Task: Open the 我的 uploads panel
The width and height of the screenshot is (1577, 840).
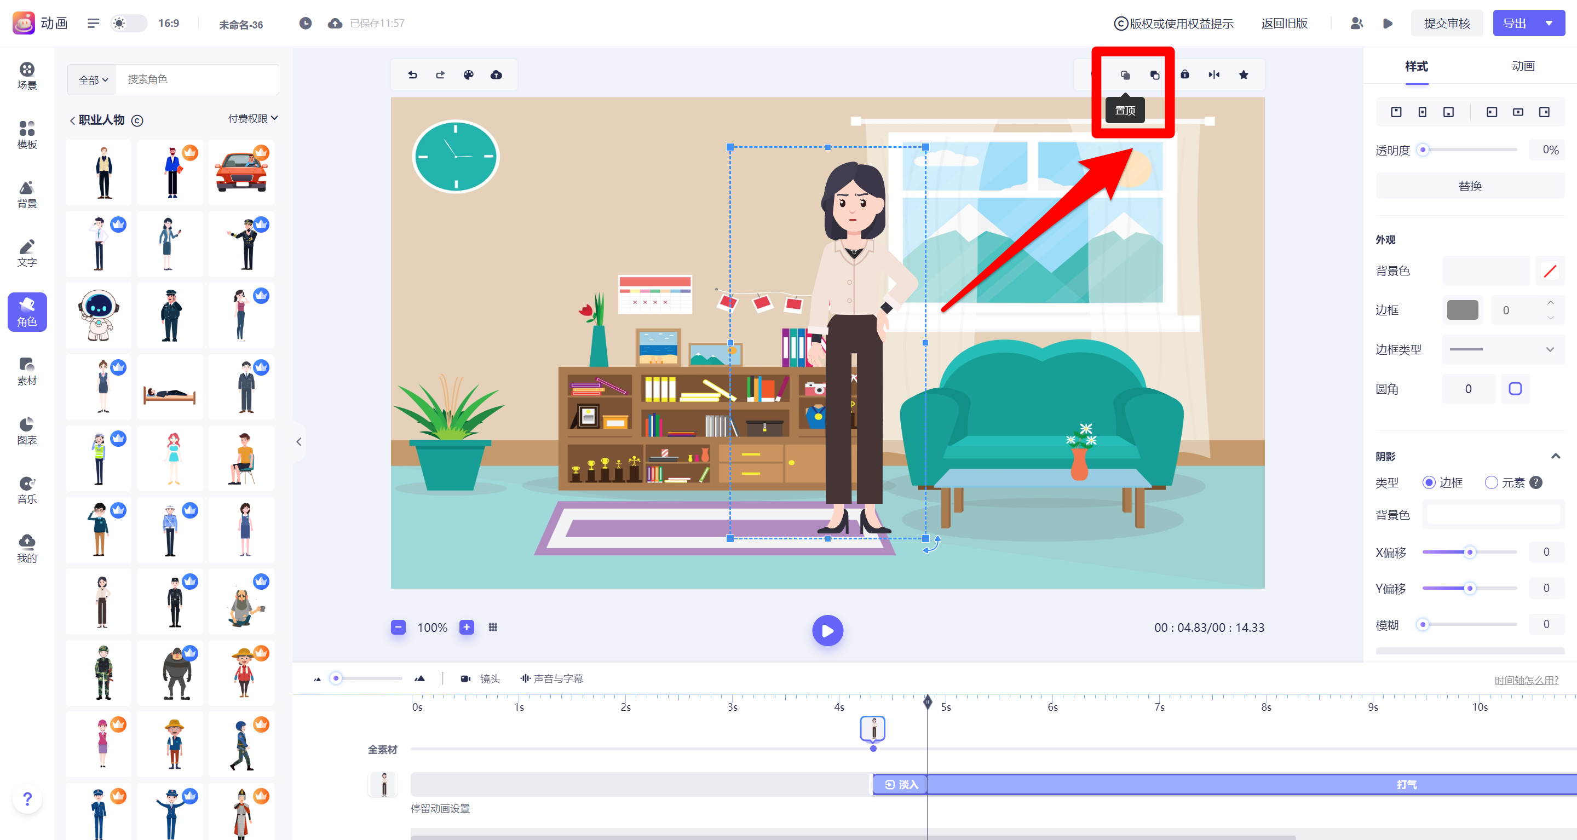Action: pyautogui.click(x=27, y=549)
